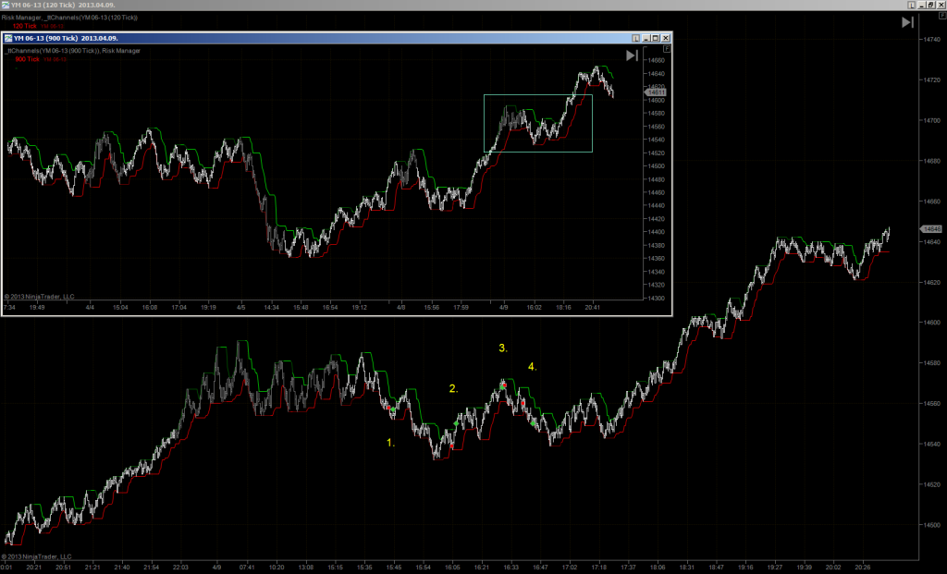947x574 pixels.
Task: Select the 14611 price marker on the 900 Tick axis
Action: (656, 92)
